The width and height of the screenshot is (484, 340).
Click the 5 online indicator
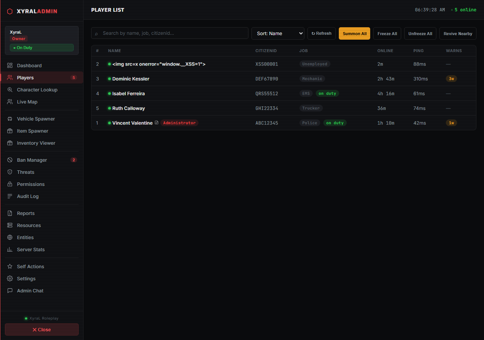click(464, 10)
